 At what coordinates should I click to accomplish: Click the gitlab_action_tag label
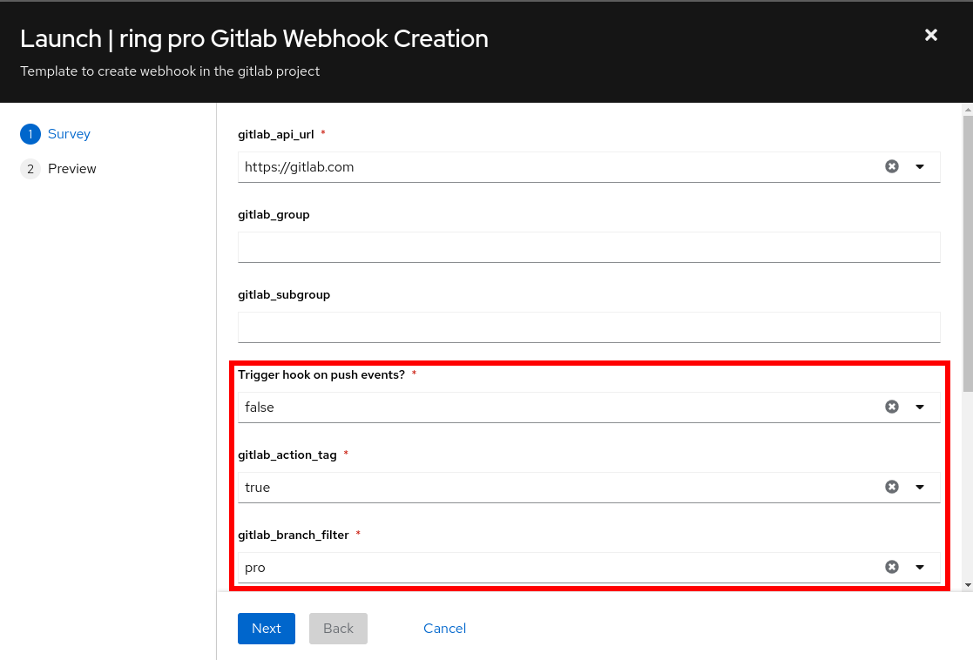[x=287, y=455]
